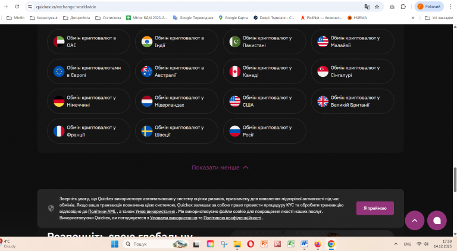Accept cookies with Я приймаю button
The height and width of the screenshot is (251, 457).
(x=375, y=208)
